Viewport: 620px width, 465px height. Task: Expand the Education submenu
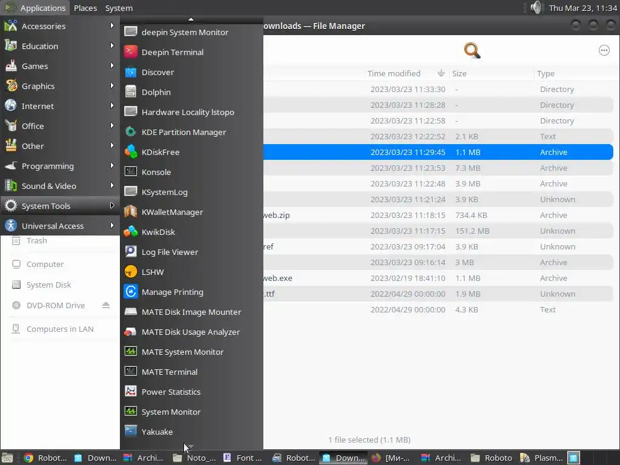(x=60, y=46)
